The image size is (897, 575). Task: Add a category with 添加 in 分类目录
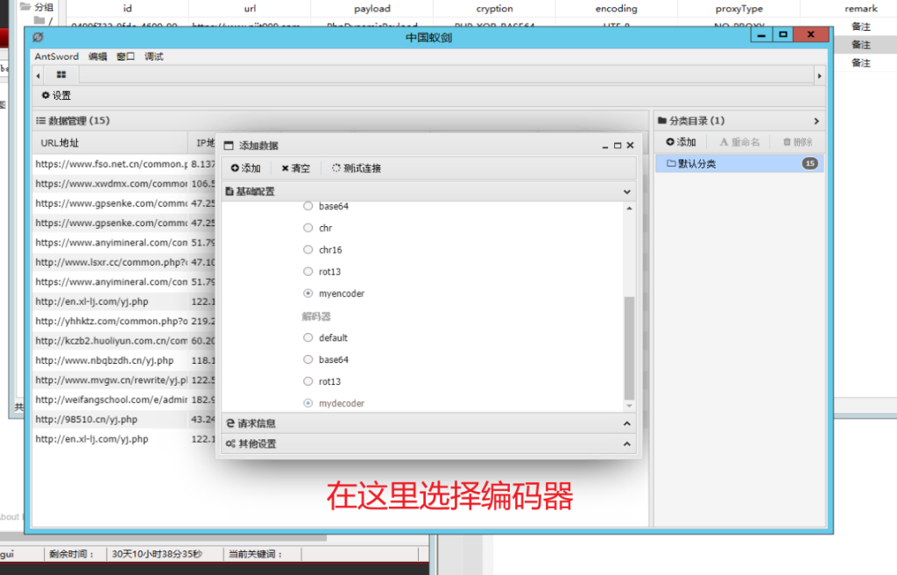click(681, 142)
